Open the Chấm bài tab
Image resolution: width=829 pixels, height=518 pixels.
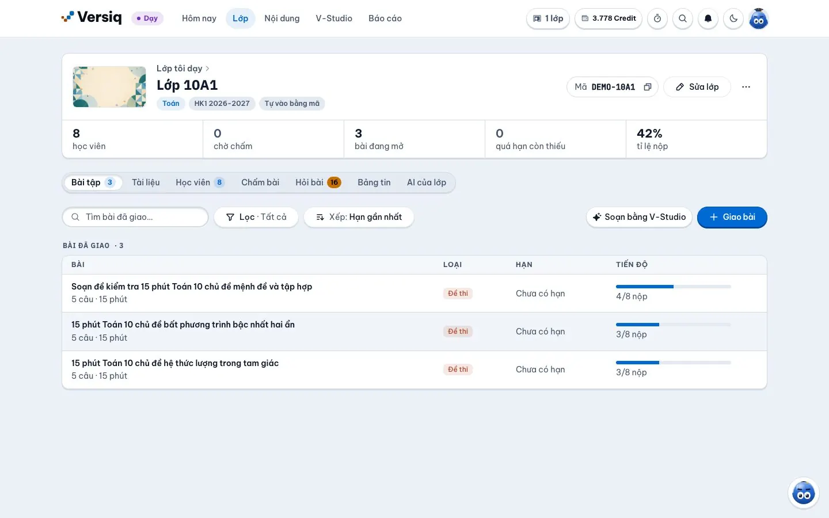tap(260, 182)
